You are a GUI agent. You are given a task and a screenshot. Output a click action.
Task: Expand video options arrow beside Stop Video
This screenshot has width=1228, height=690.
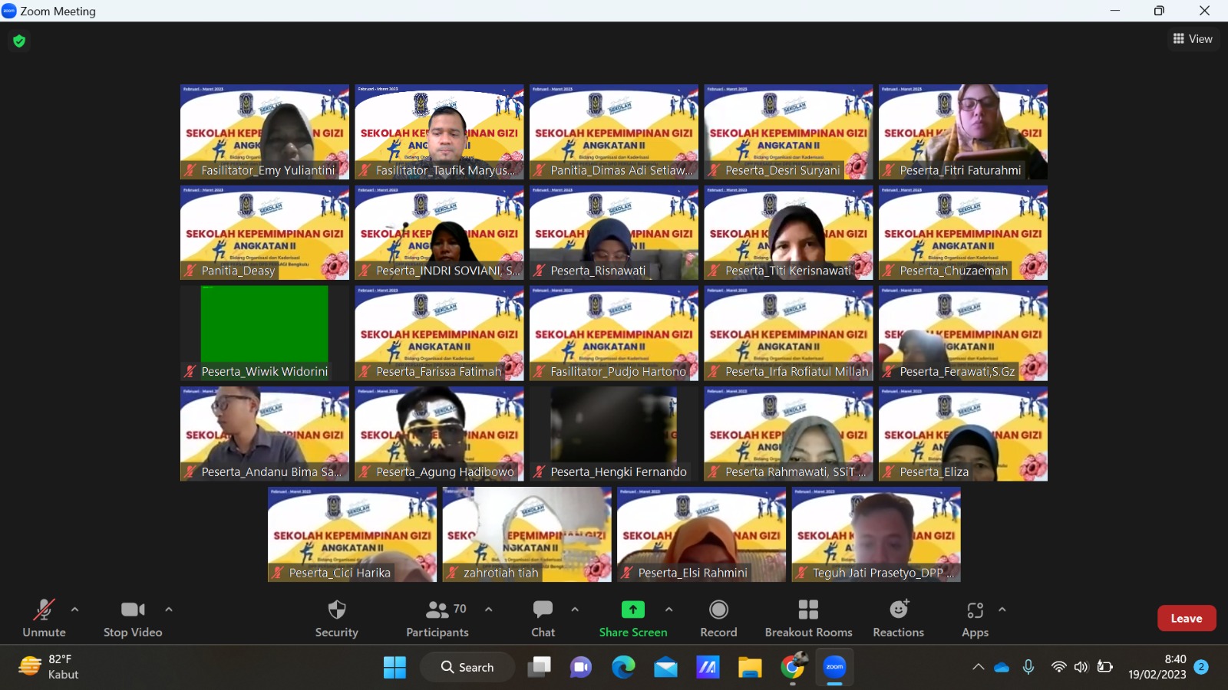pos(169,609)
